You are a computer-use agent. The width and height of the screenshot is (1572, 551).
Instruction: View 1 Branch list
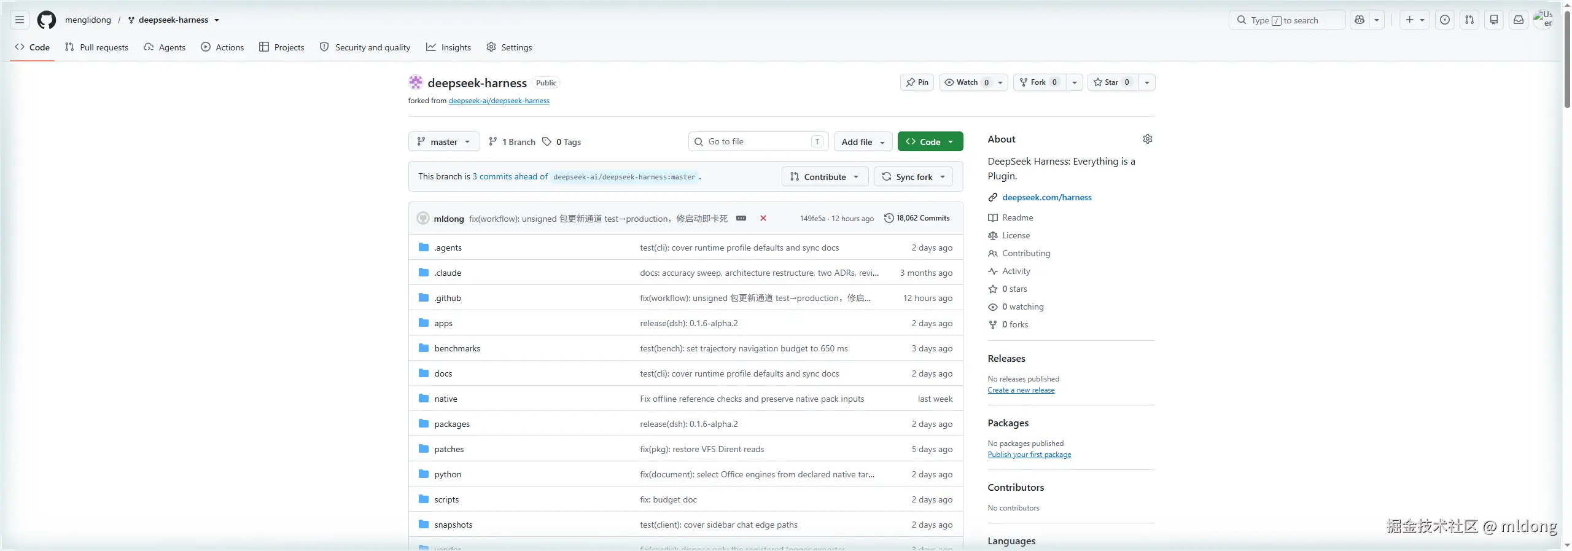pyautogui.click(x=512, y=142)
